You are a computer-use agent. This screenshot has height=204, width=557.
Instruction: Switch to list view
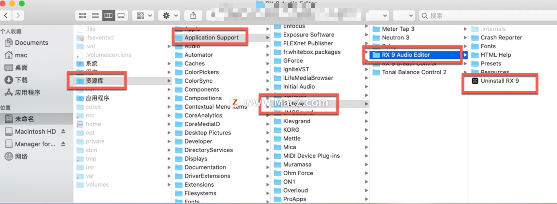point(95,15)
